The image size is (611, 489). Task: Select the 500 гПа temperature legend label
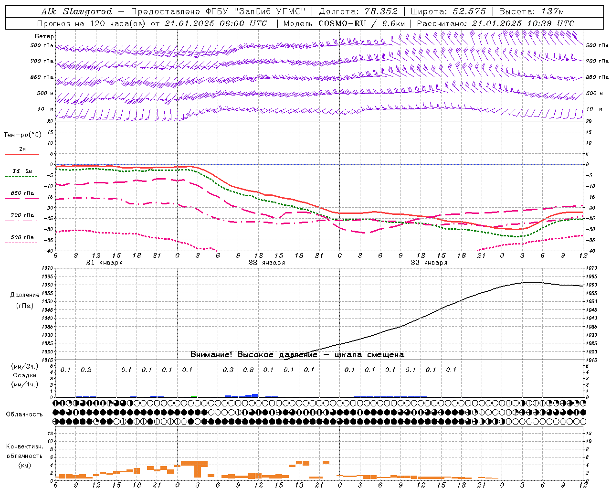(x=22, y=237)
